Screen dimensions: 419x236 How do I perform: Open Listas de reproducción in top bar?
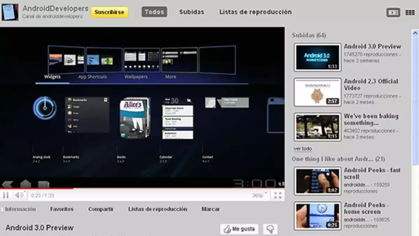pyautogui.click(x=255, y=12)
